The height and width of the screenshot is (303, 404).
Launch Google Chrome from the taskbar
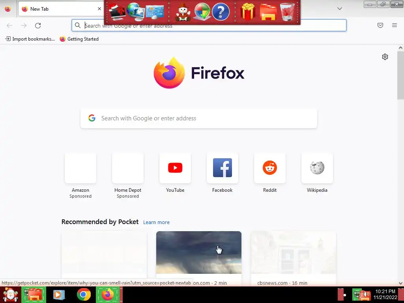(x=84, y=295)
